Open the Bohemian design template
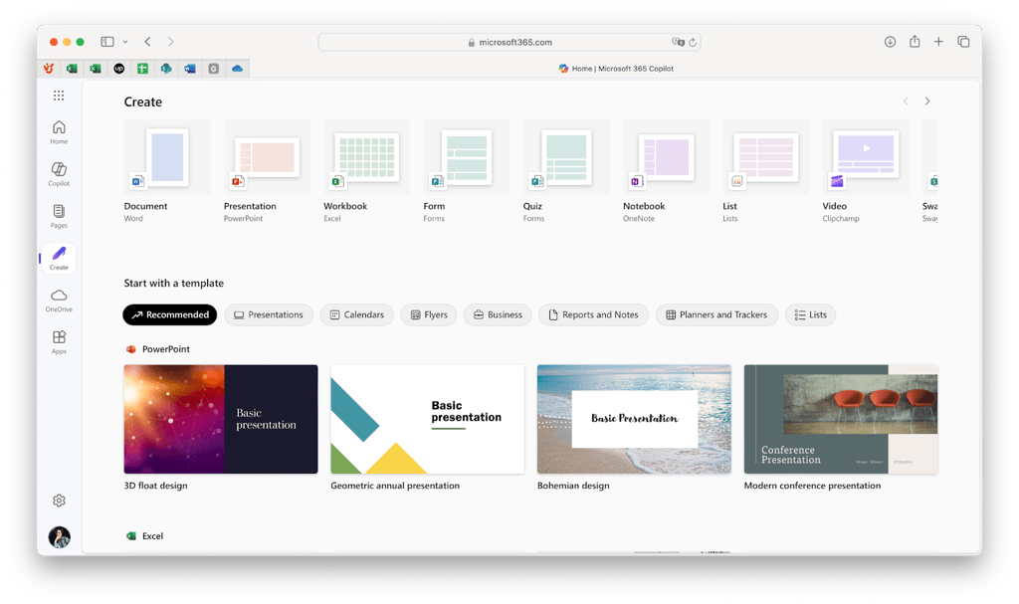The height and width of the screenshot is (604, 1019). [634, 419]
